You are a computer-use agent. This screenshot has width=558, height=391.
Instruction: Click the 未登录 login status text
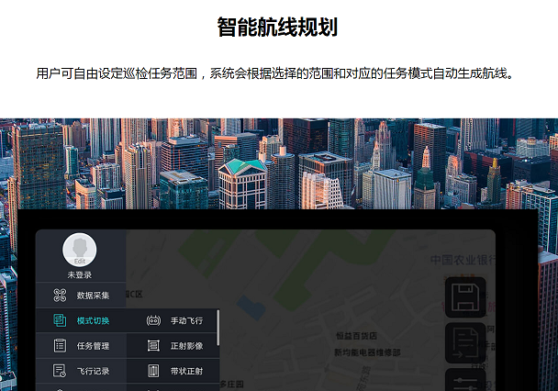[80, 274]
